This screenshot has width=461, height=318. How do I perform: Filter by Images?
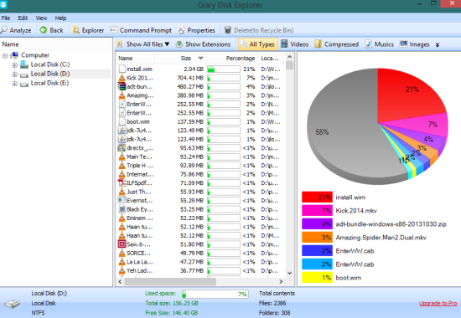pyautogui.click(x=415, y=44)
